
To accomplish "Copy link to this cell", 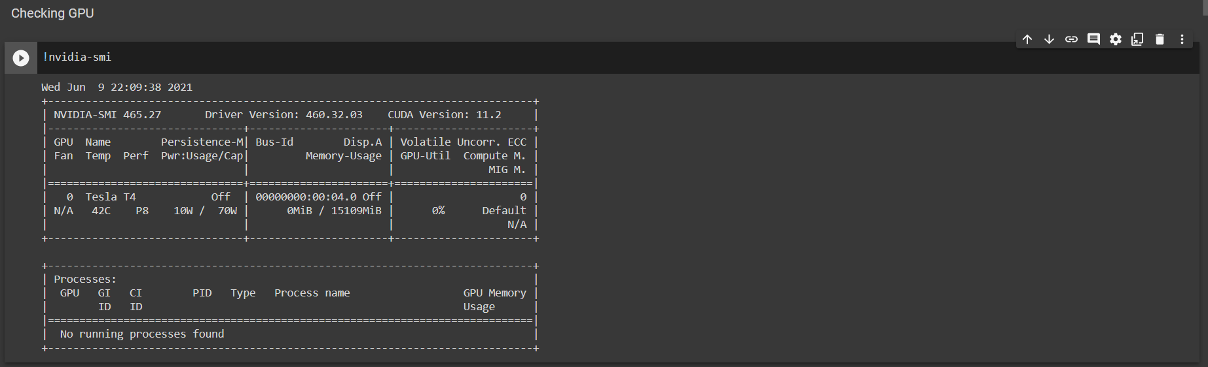I will coord(1071,39).
